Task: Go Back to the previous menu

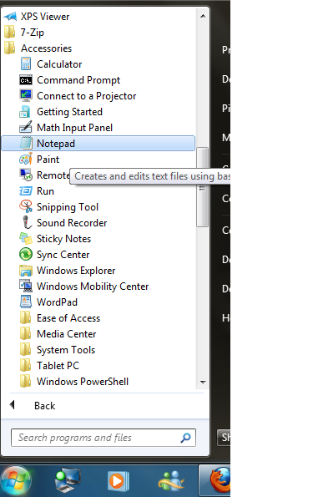Action: point(45,406)
